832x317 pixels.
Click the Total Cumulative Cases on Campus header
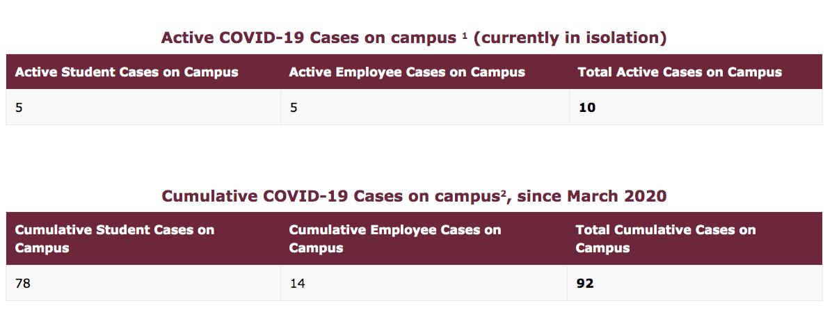(x=666, y=238)
